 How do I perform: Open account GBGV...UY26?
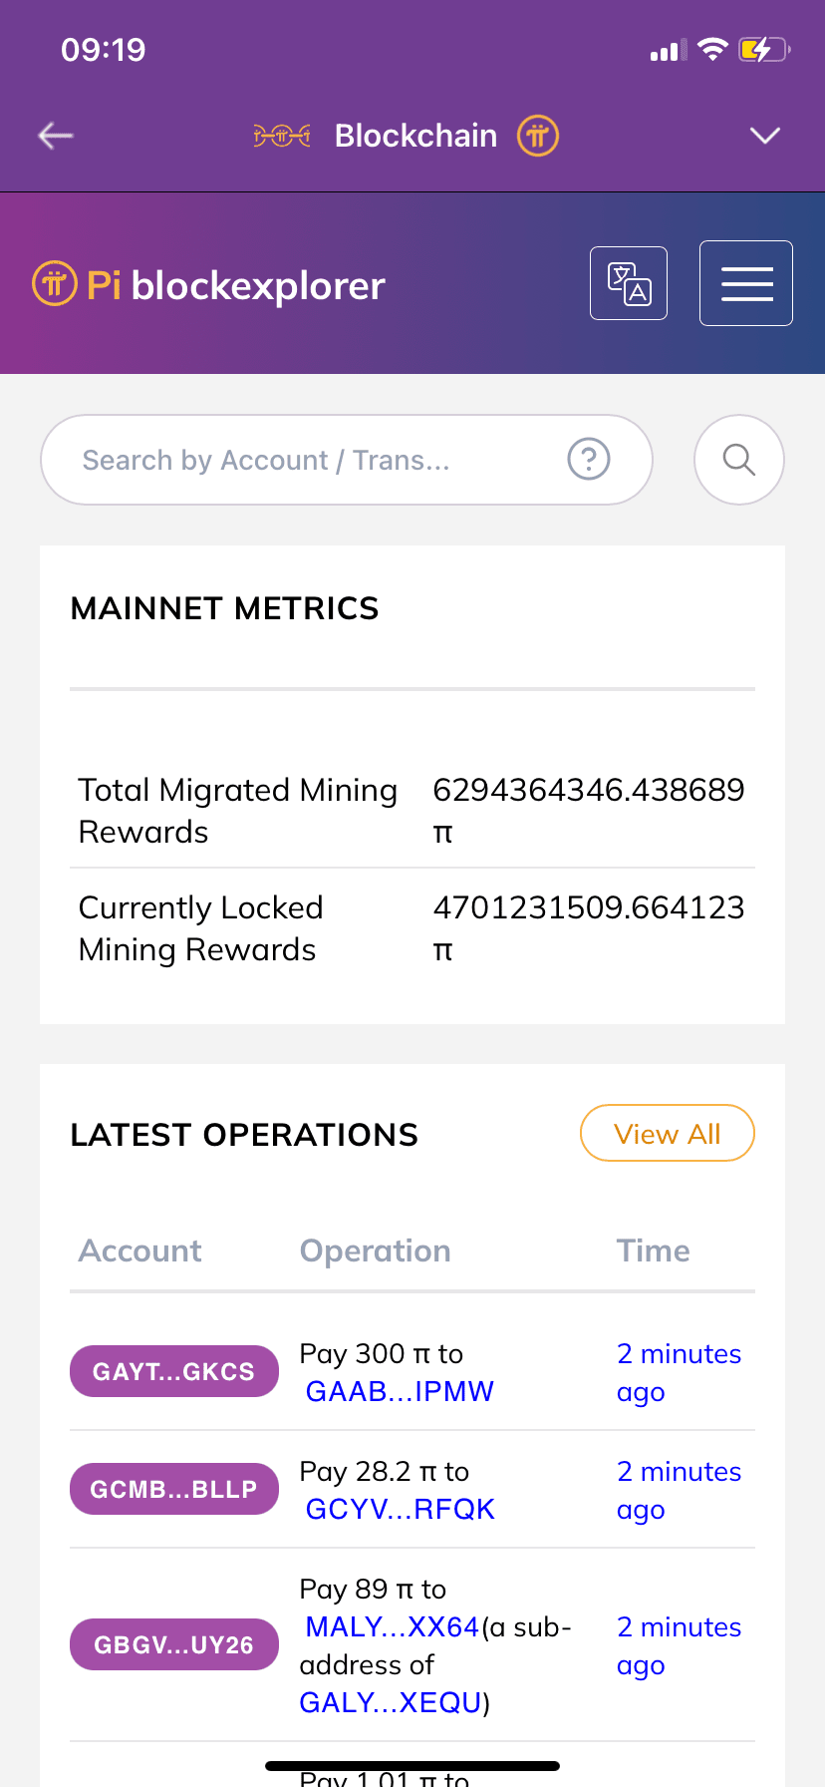[174, 1644]
